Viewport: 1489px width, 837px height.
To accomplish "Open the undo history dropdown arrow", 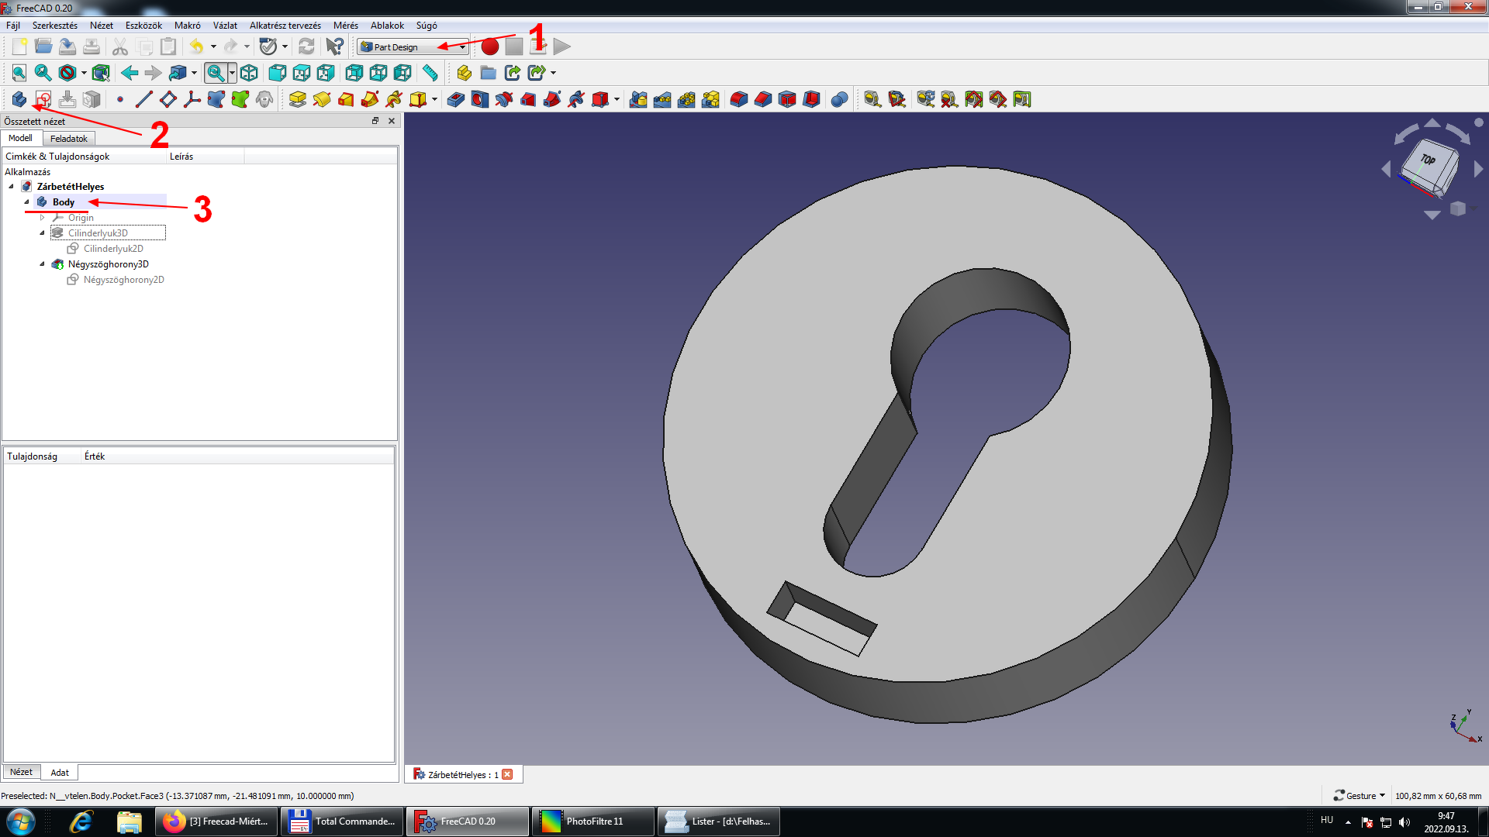I will click(213, 46).
